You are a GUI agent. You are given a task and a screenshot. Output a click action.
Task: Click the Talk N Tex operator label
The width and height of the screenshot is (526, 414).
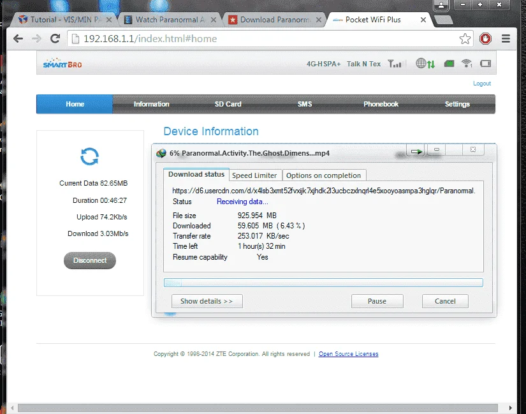[363, 64]
